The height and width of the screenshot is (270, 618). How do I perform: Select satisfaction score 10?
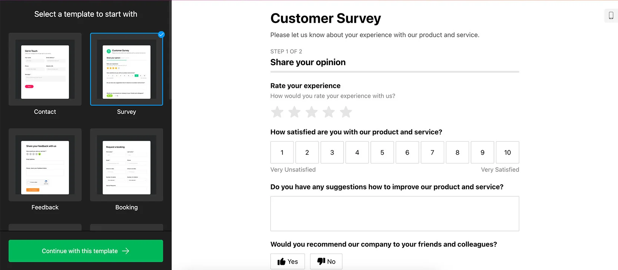[x=507, y=152]
